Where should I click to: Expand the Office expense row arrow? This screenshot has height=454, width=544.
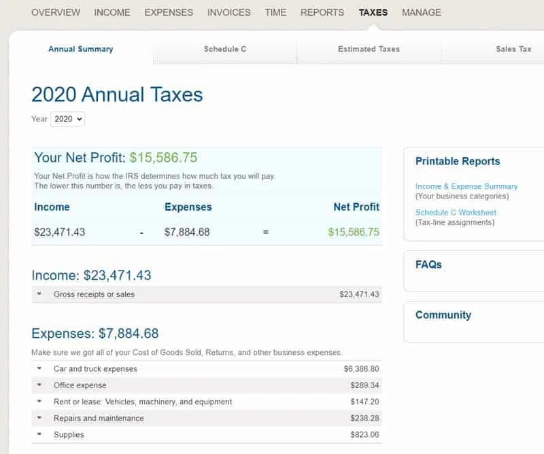(x=39, y=385)
